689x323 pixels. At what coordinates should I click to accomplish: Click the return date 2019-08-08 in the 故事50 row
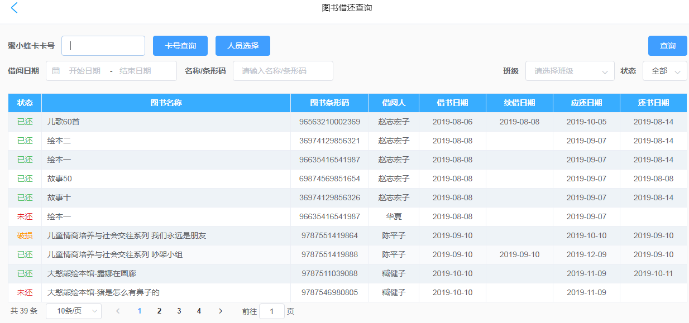click(654, 179)
